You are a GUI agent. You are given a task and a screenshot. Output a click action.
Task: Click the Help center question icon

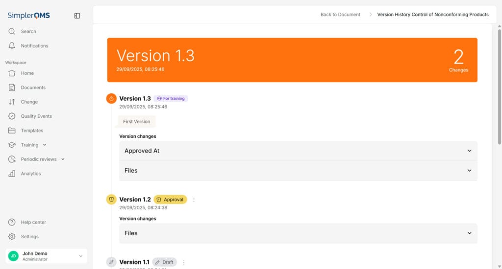(12, 222)
